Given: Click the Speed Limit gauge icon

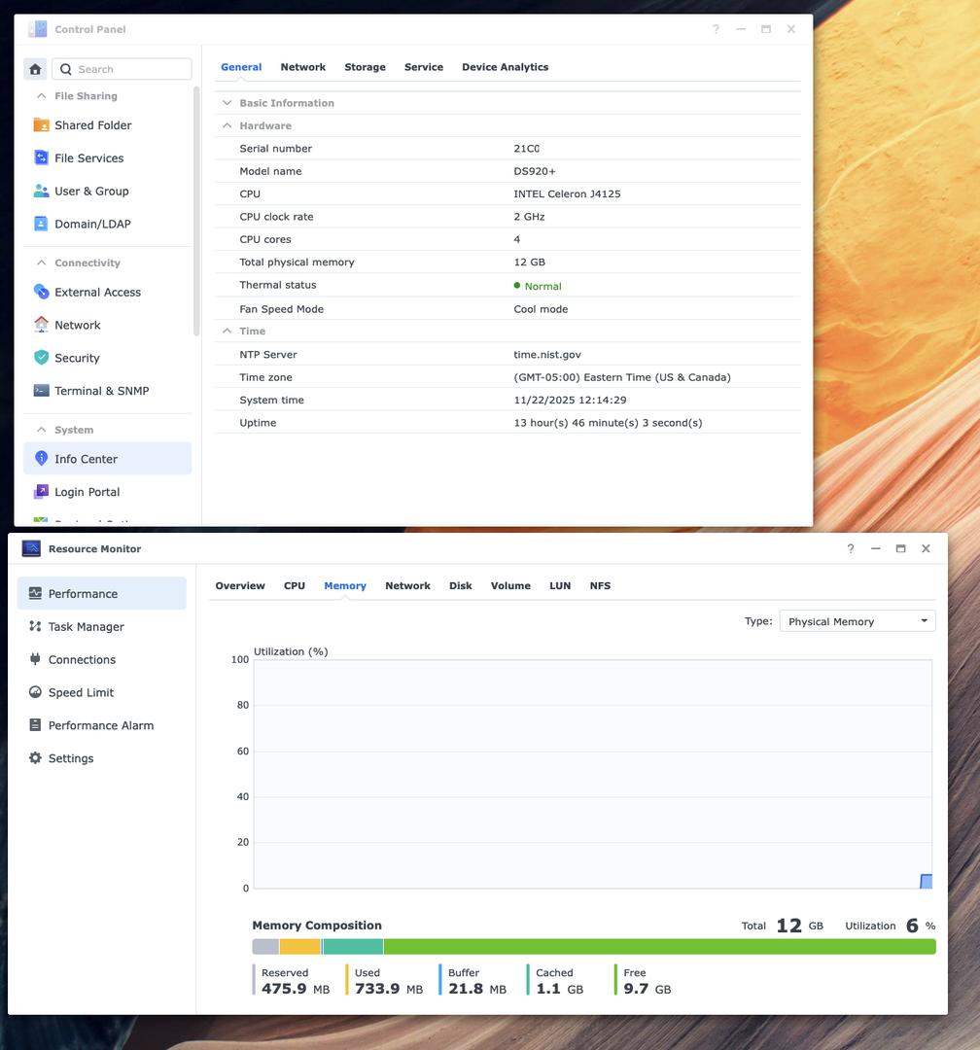Looking at the screenshot, I should coord(35,692).
